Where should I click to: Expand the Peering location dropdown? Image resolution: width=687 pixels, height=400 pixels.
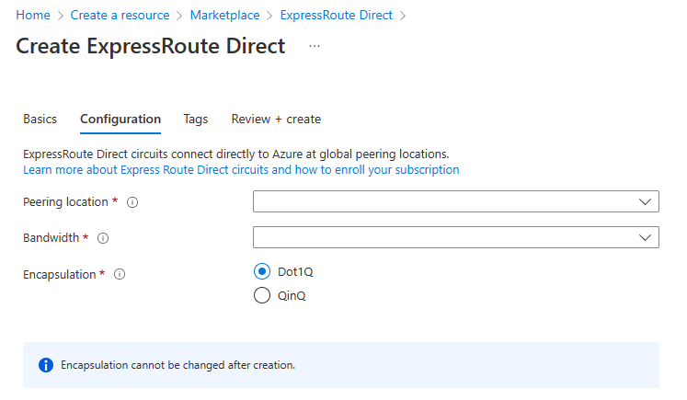coord(455,202)
